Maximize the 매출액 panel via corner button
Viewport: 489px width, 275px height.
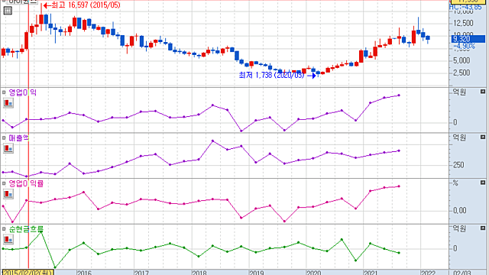(x=483, y=137)
